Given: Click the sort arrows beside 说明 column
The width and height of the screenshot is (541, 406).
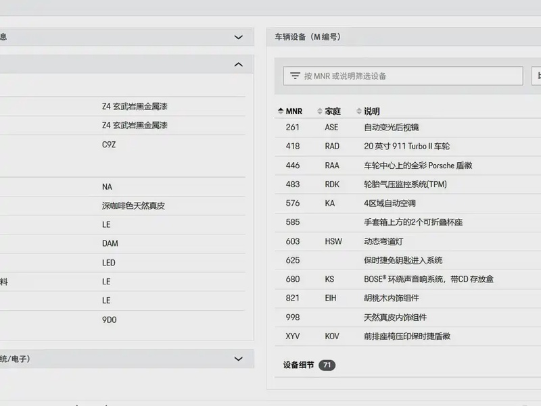Looking at the screenshot, I should (x=358, y=111).
